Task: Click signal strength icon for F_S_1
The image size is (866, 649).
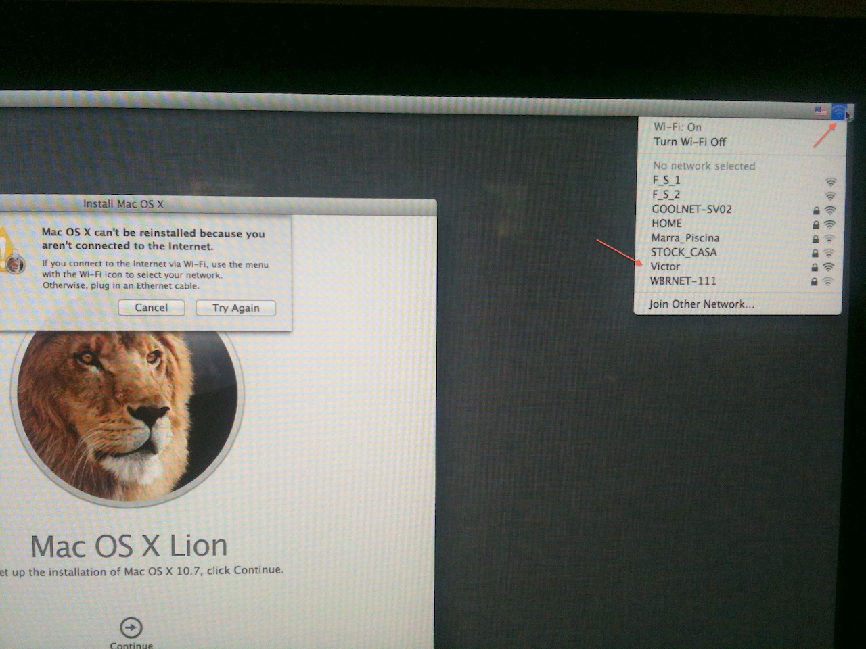Action: 830,181
